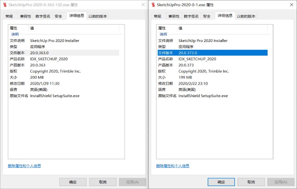Open 以前的版本 tab in left window

(98, 16)
